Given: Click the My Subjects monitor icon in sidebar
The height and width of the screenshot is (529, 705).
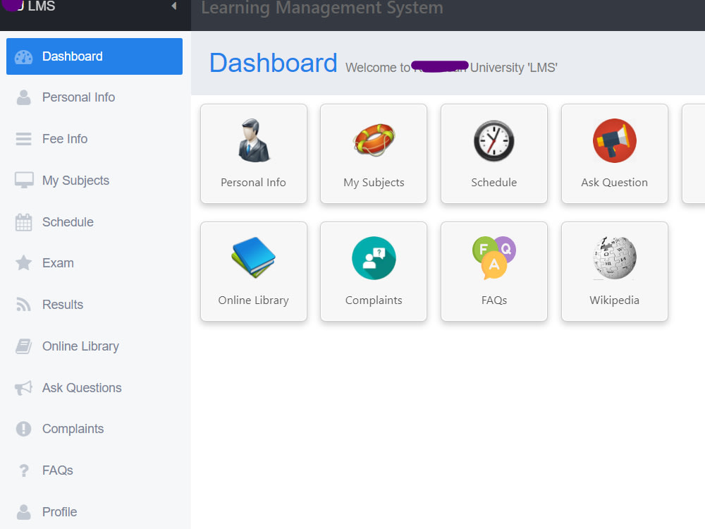Looking at the screenshot, I should click(24, 181).
